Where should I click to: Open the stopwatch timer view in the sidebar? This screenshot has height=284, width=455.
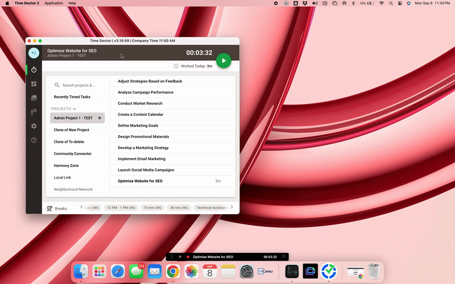point(34,69)
